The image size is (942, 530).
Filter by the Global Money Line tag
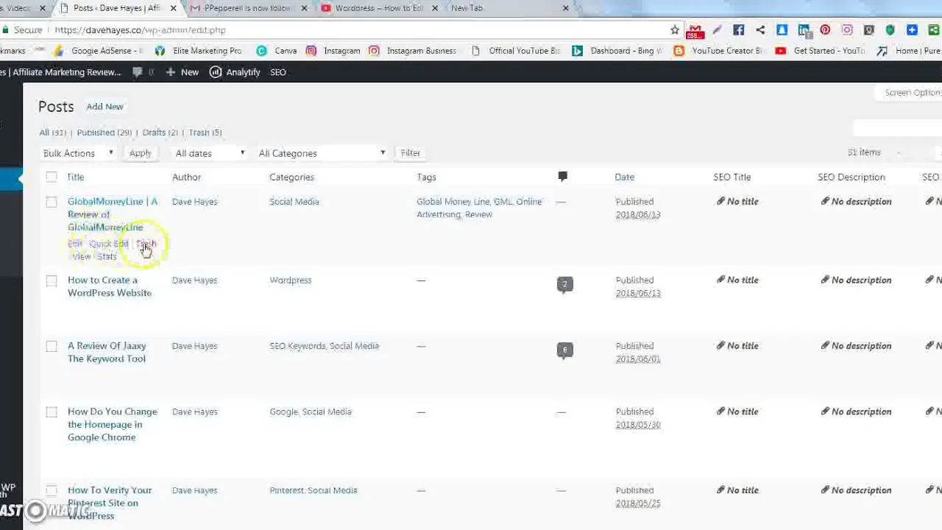[453, 202]
